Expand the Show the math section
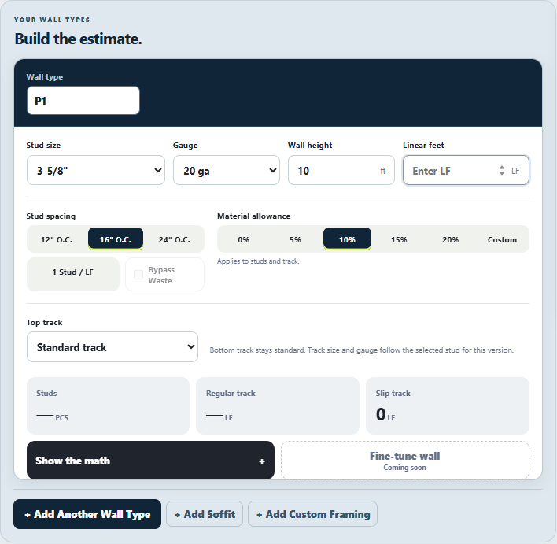Screen dimensions: 557x544 (150, 461)
